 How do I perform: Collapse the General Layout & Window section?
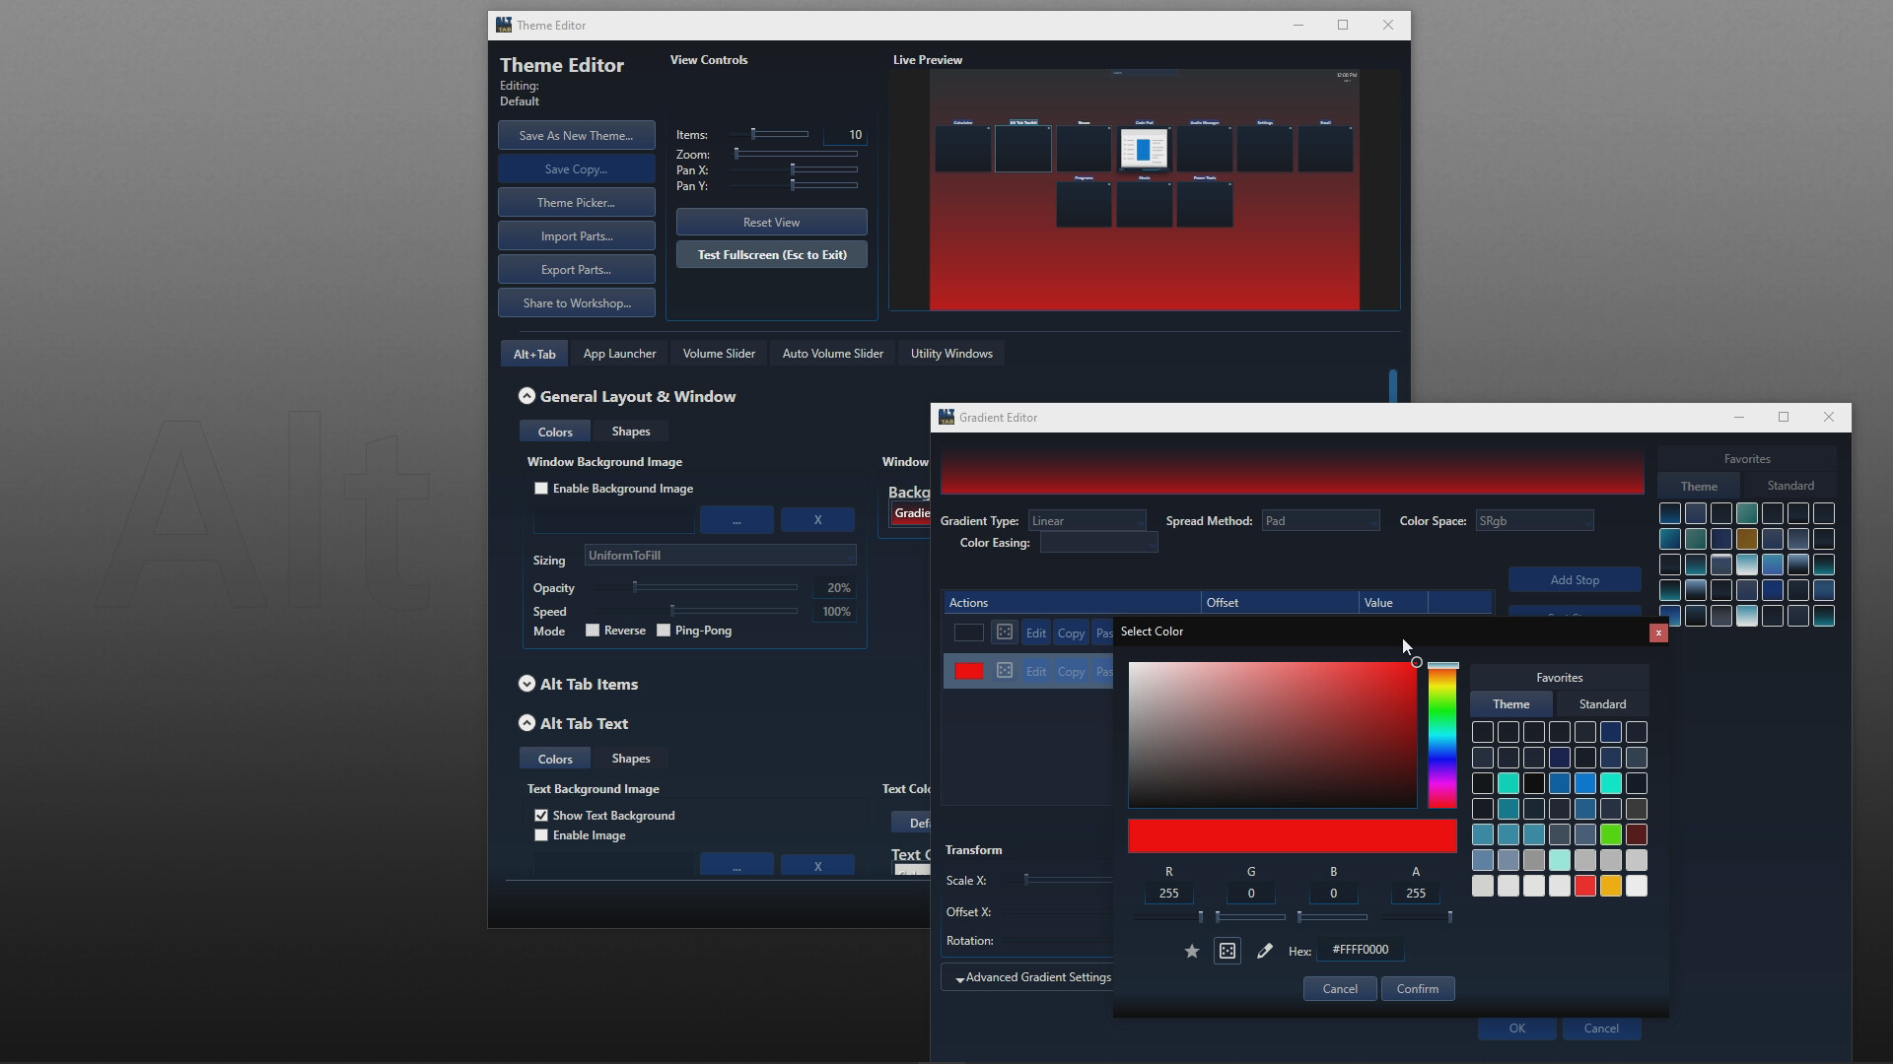(x=527, y=396)
